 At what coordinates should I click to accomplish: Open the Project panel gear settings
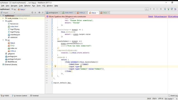(x=39, y=12)
